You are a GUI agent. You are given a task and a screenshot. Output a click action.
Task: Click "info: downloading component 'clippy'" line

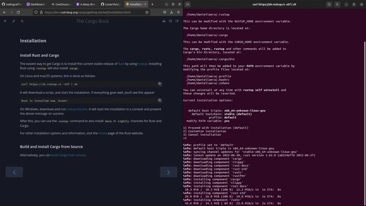[x=214, y=162]
